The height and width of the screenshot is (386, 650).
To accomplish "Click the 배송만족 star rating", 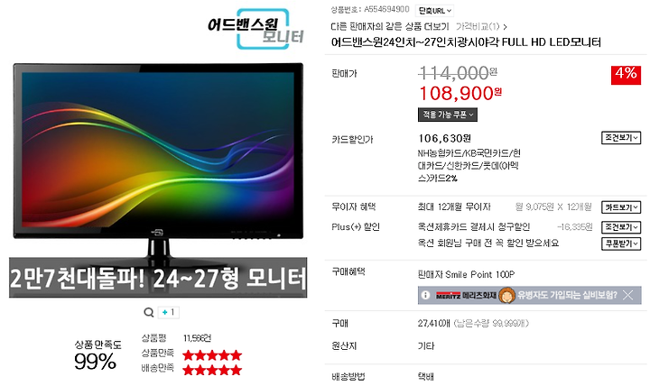I will tap(212, 370).
